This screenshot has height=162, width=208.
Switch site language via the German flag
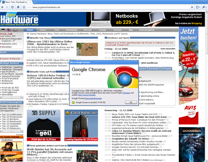[x=3, y=30]
